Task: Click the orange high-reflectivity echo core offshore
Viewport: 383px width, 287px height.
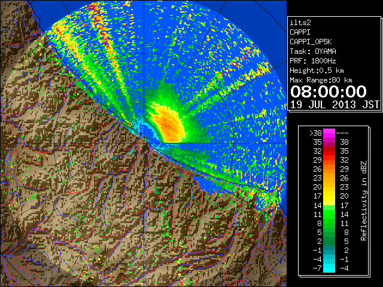Action: click(x=169, y=125)
